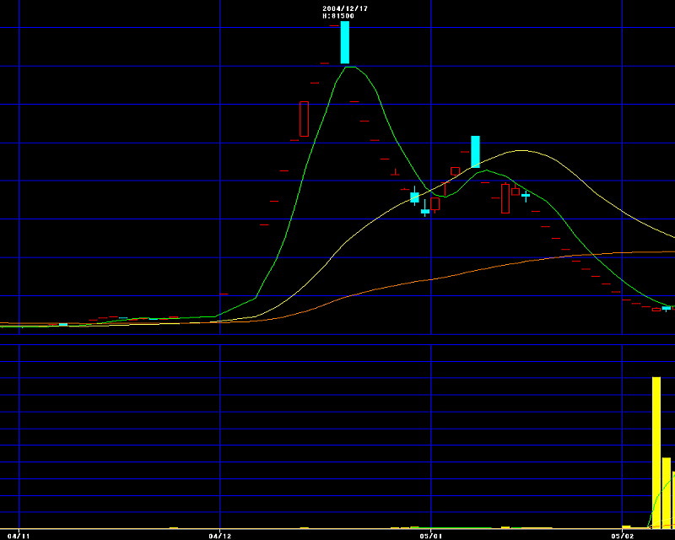Viewport: 675px width, 540px height.
Task: Select the small red hollow candle at far-right bottom
Action: (656, 310)
